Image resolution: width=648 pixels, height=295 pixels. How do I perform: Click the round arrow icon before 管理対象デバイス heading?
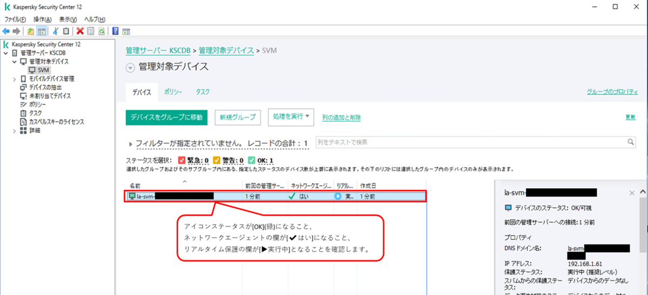point(130,67)
